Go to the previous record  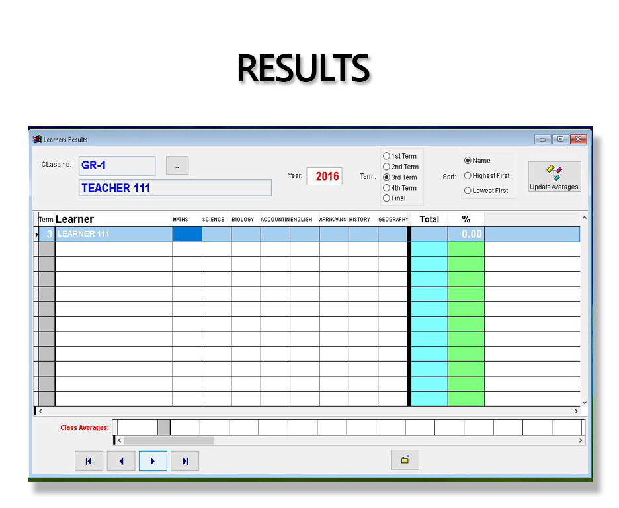pyautogui.click(x=121, y=461)
